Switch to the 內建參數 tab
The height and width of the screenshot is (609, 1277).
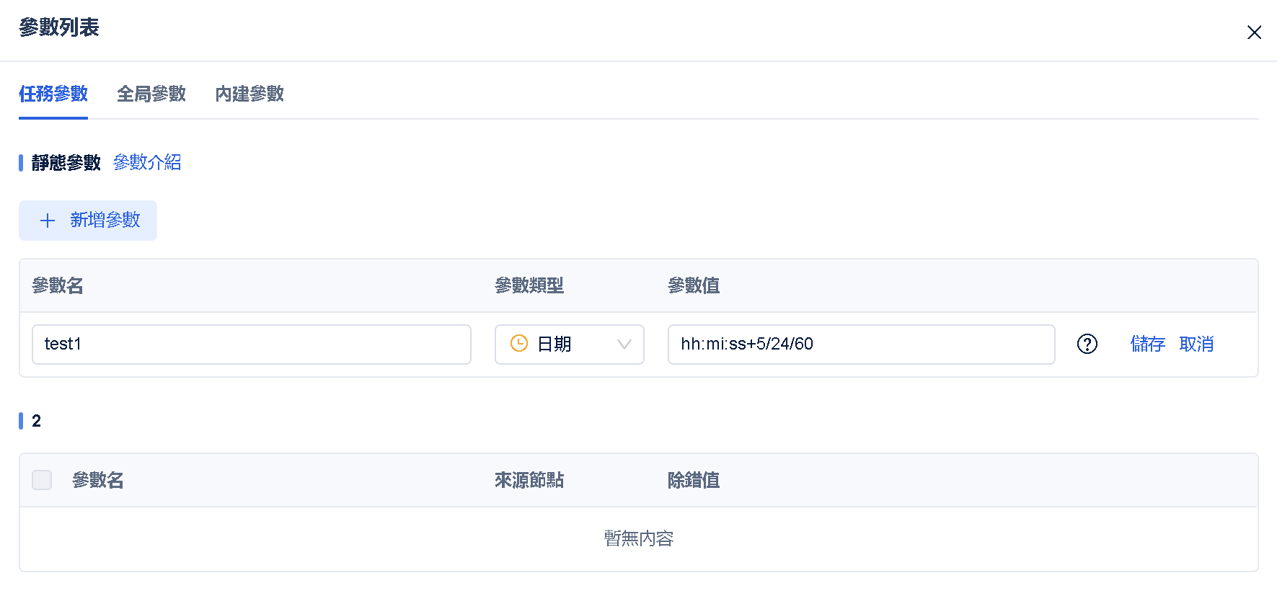coord(249,94)
